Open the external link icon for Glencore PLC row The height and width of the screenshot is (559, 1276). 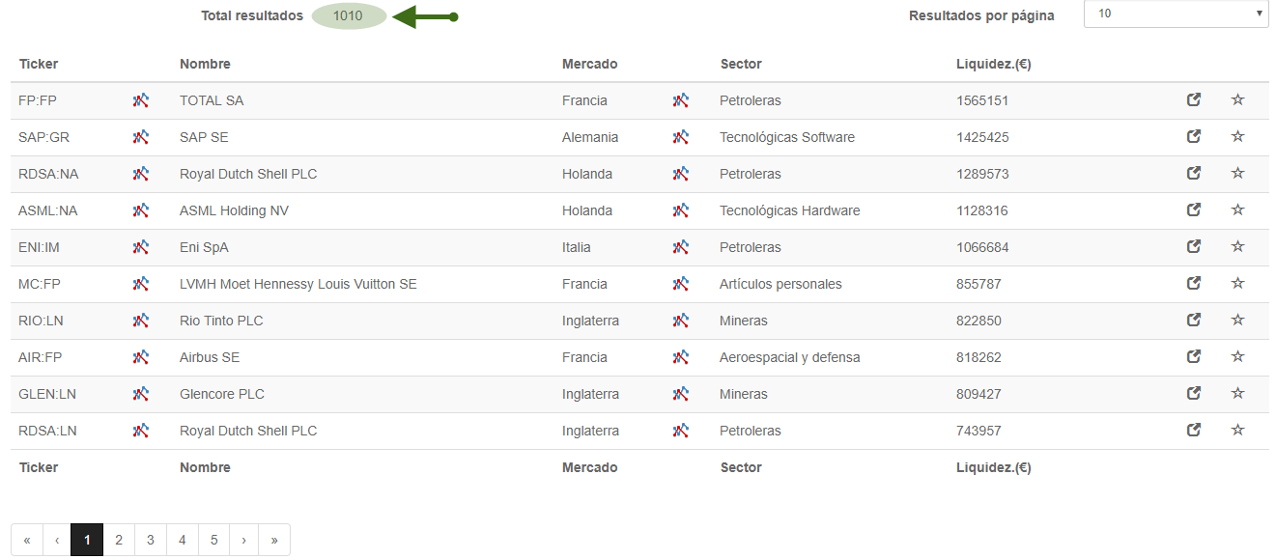tap(1194, 393)
